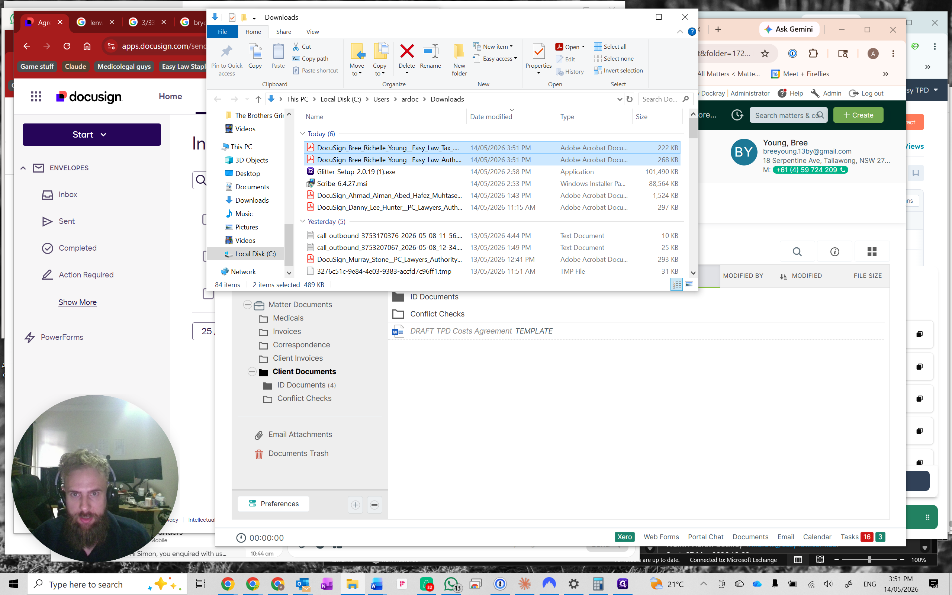Open matter search magnifier icon
The height and width of the screenshot is (595, 952).
797,251
